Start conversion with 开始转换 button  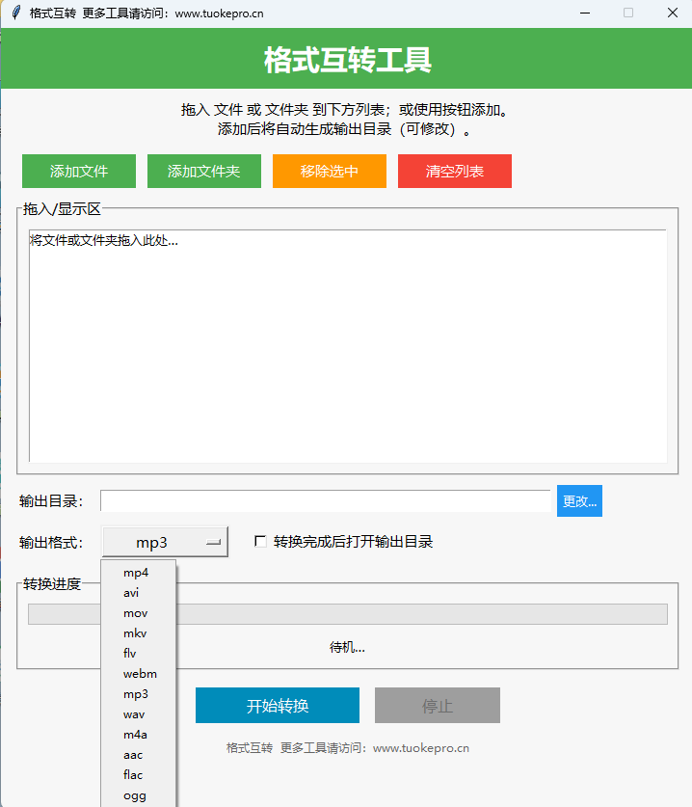coord(277,706)
